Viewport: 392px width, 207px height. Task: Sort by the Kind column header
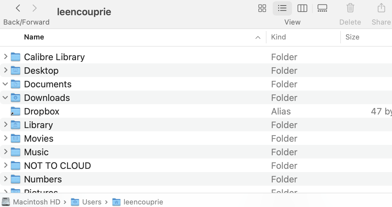278,37
